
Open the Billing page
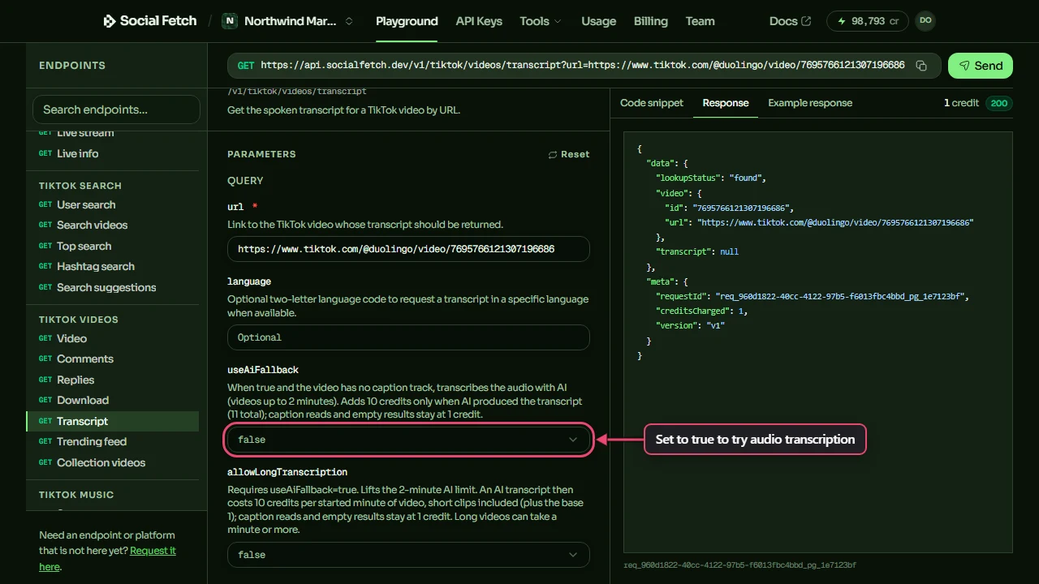651,21
